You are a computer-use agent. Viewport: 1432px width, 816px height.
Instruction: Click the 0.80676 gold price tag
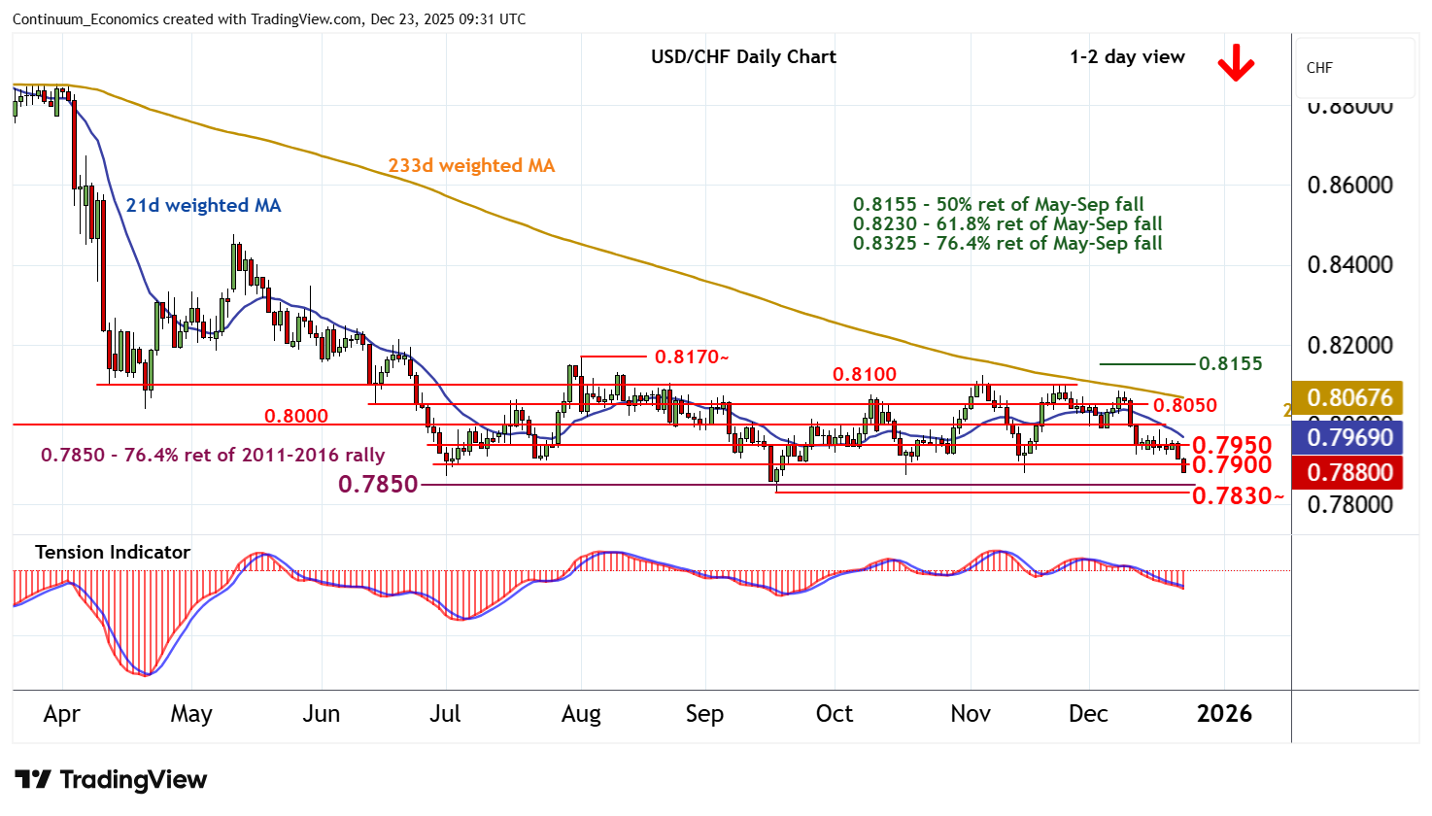(x=1348, y=397)
